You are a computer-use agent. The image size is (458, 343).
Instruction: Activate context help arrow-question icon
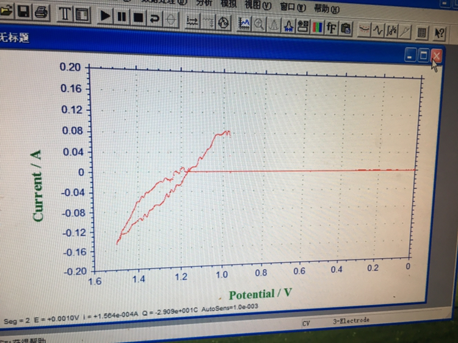click(439, 34)
